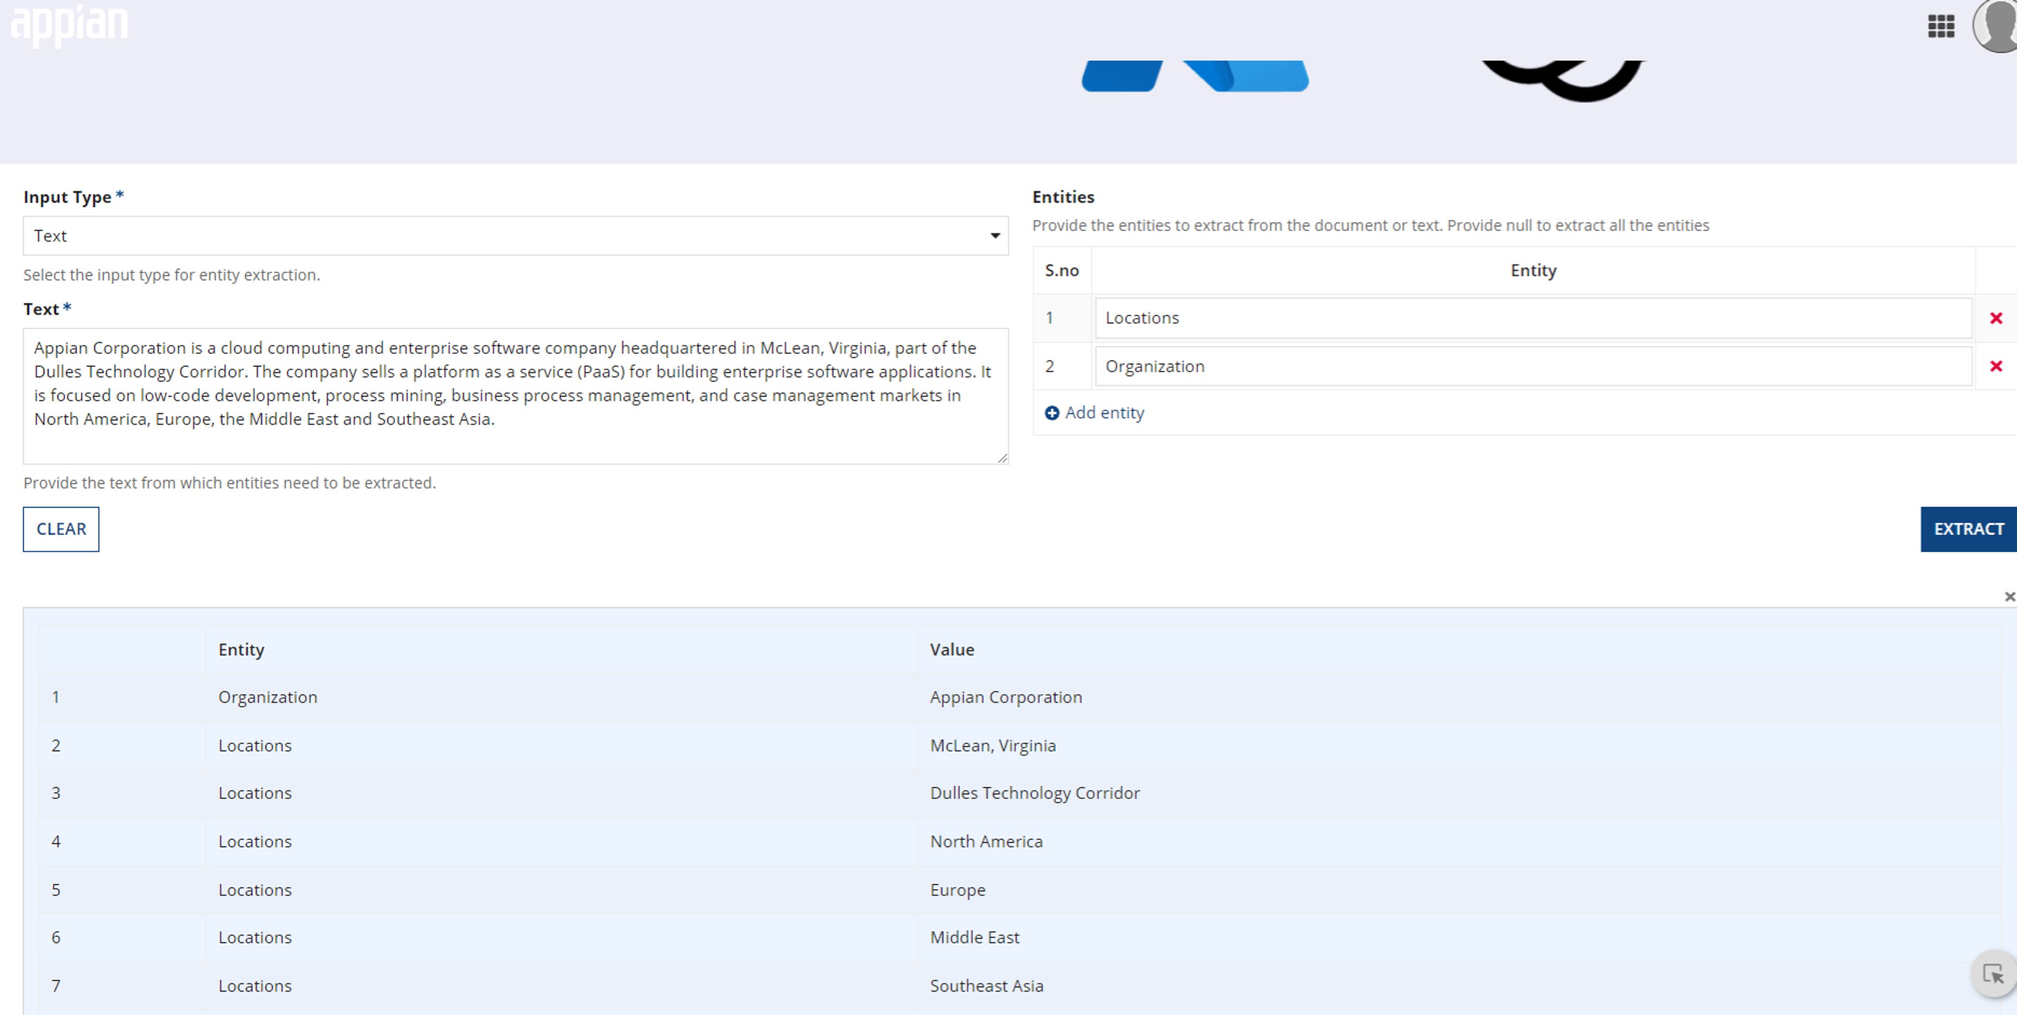This screenshot has height=1015, width=2017.
Task: Focus the Text paragraph input area
Action: 515,396
